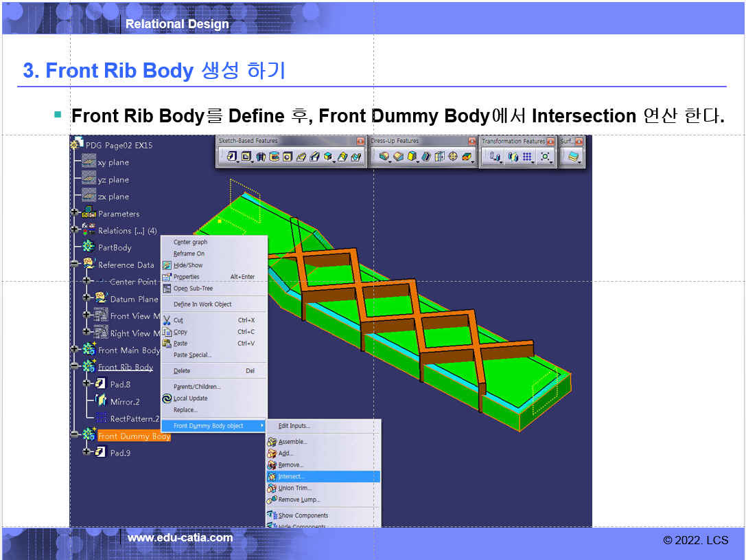The height and width of the screenshot is (560, 746).
Task: Close the Sketch-Based Features toolbar
Action: point(360,141)
